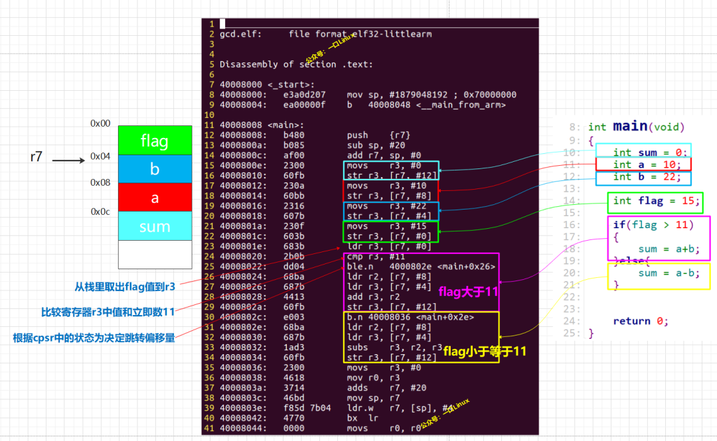
Task: Click 'Disassembly of section .text:' line
Action: [296, 64]
